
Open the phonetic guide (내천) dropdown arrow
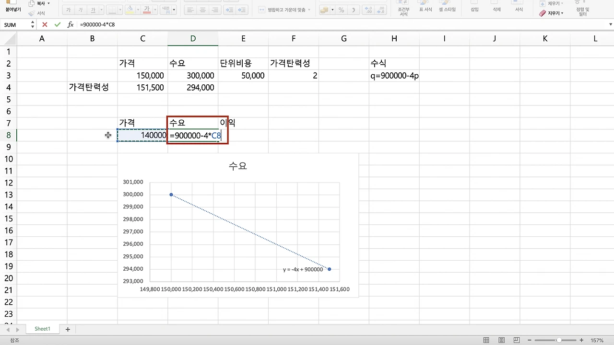click(x=174, y=10)
